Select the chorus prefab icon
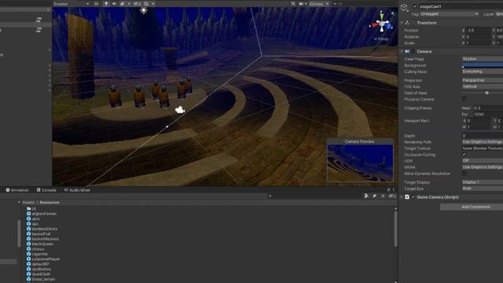 [x=28, y=249]
